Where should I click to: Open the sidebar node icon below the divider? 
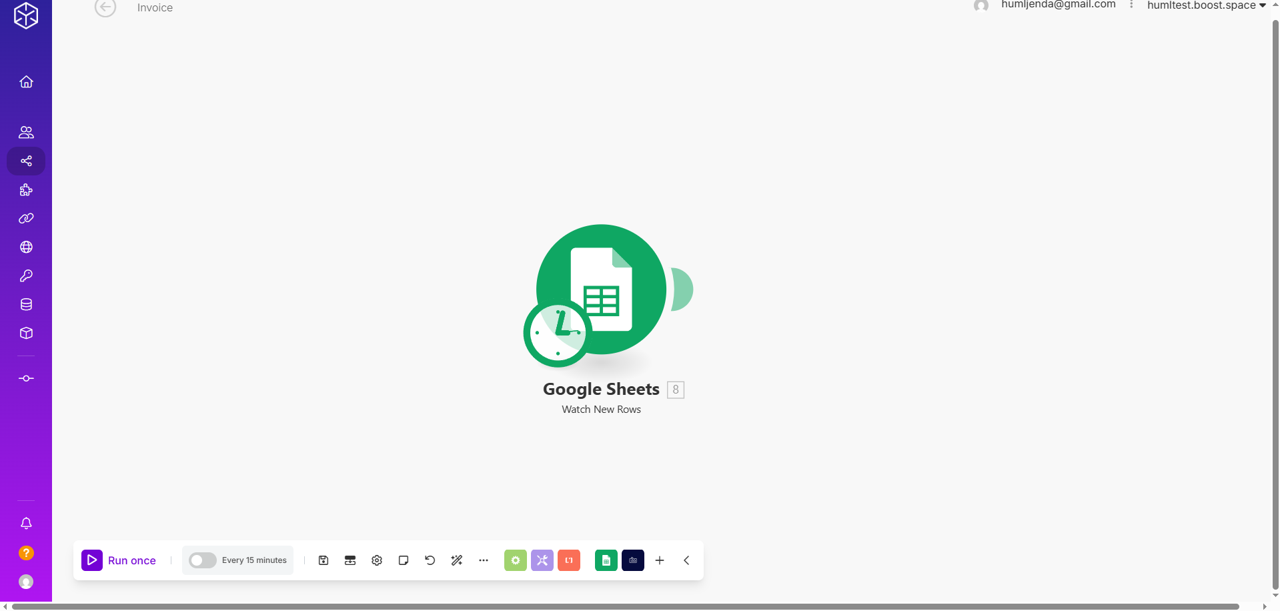click(26, 378)
